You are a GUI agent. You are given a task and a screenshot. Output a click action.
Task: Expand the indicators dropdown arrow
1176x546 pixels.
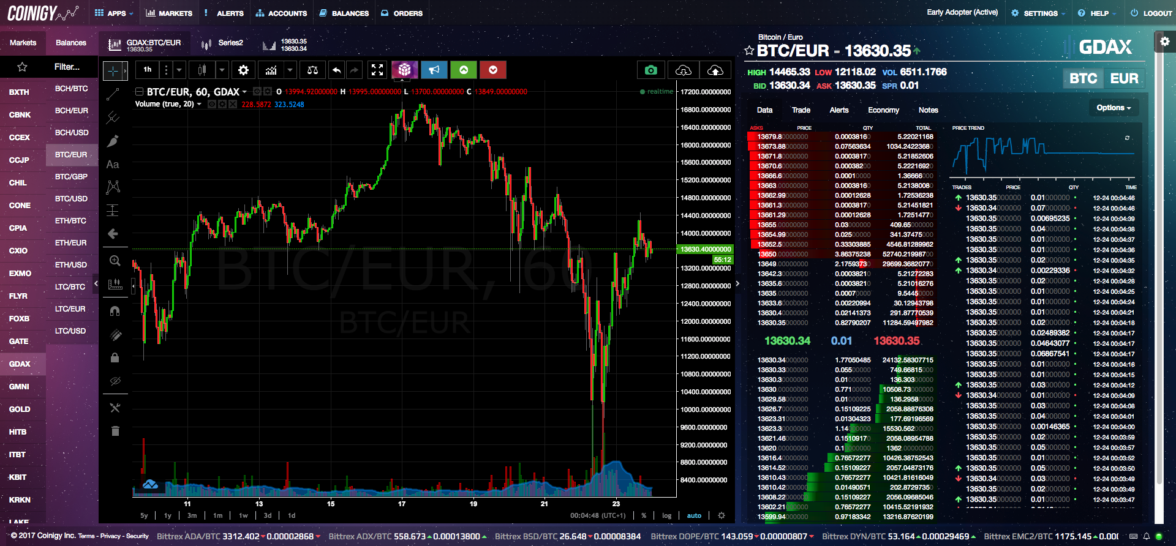tap(291, 70)
